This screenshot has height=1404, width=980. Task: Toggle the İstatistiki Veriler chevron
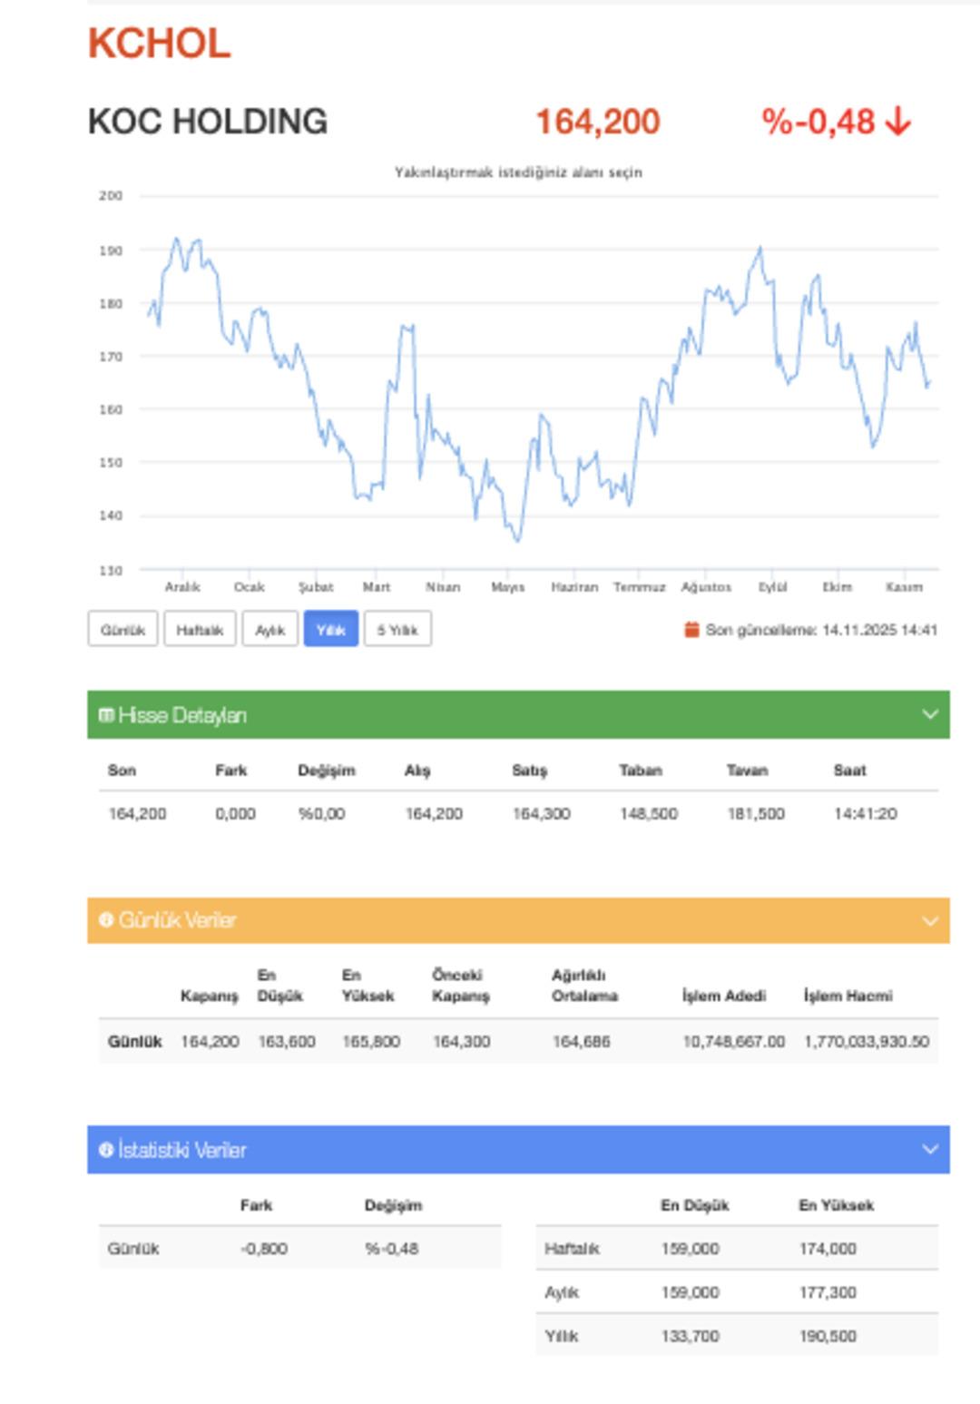pos(930,1149)
